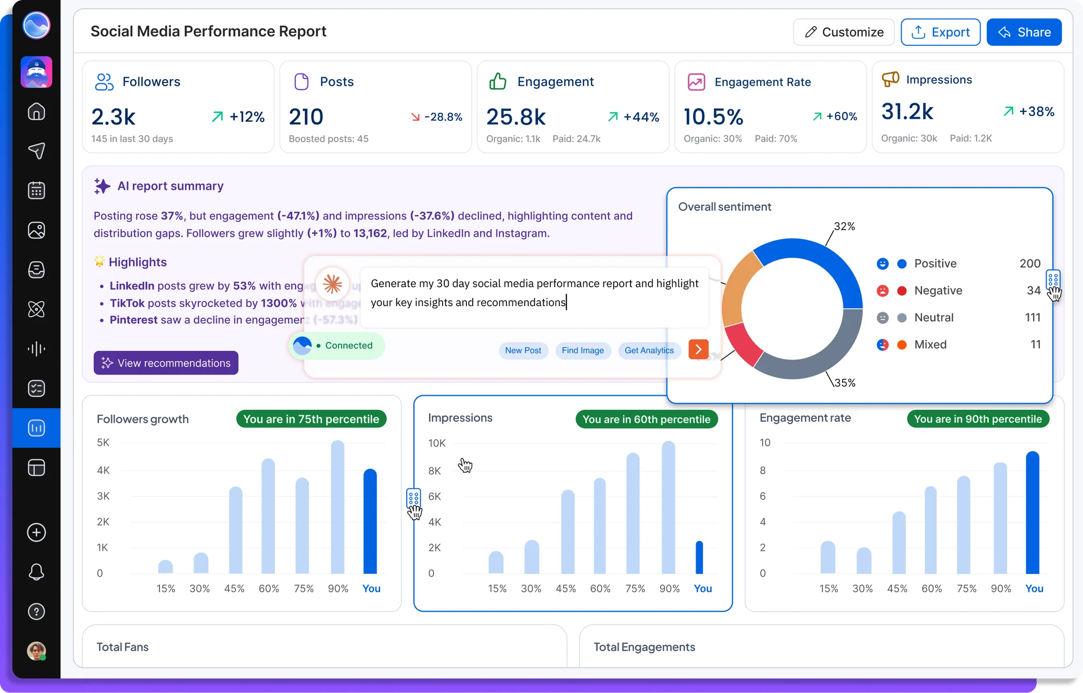Click the app logo at sidebar top
This screenshot has height=693, width=1083.
point(36,25)
